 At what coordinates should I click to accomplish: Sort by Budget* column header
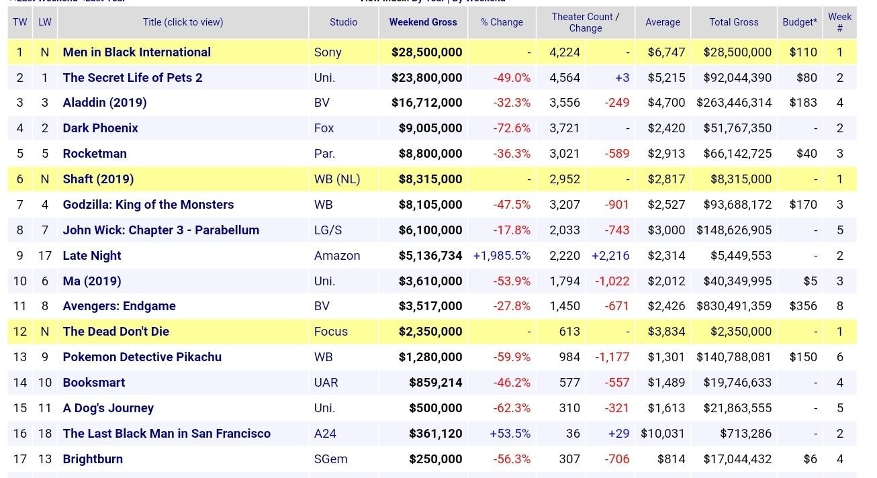pos(800,22)
